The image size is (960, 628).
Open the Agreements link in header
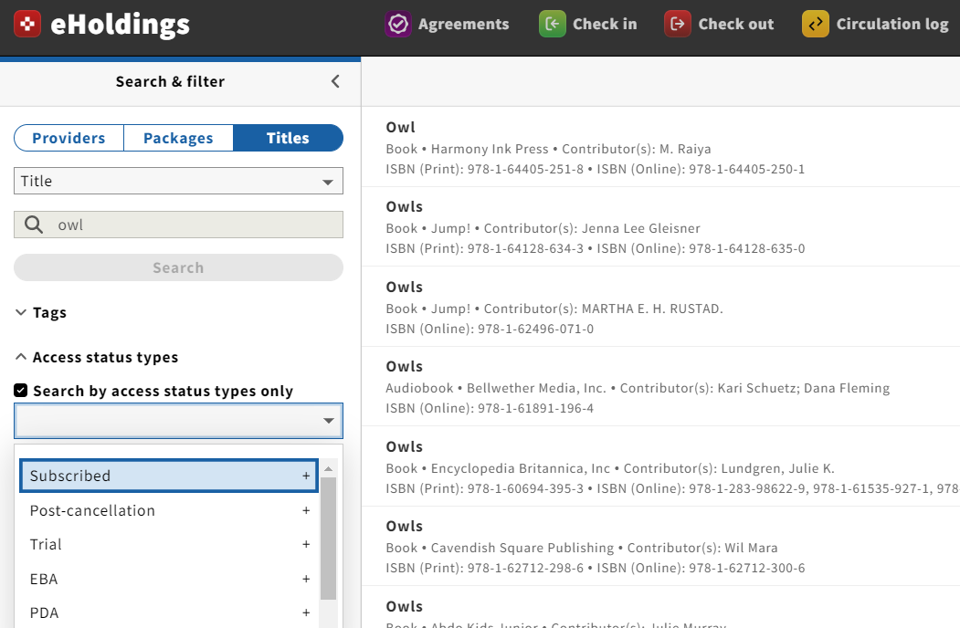click(x=463, y=24)
